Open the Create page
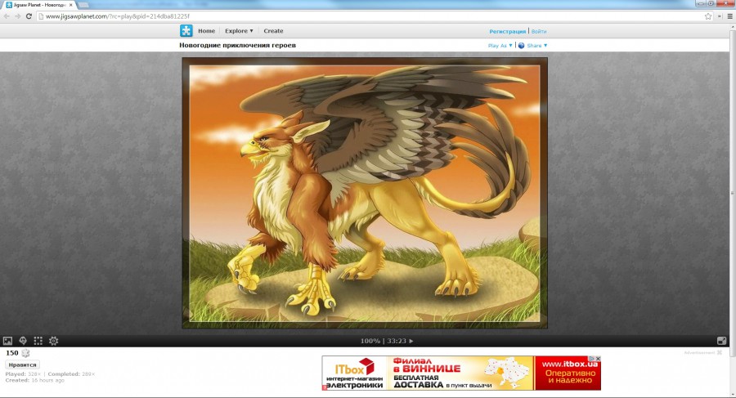Viewport: 736px width, 398px height. 273,31
